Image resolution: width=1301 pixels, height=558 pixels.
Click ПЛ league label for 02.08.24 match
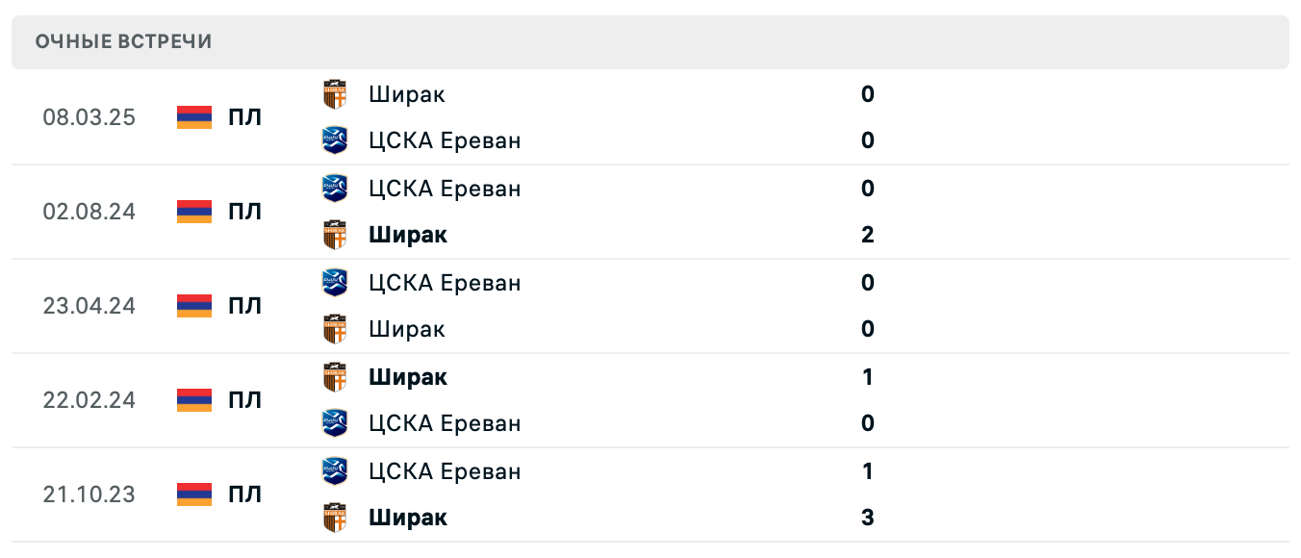[244, 212]
